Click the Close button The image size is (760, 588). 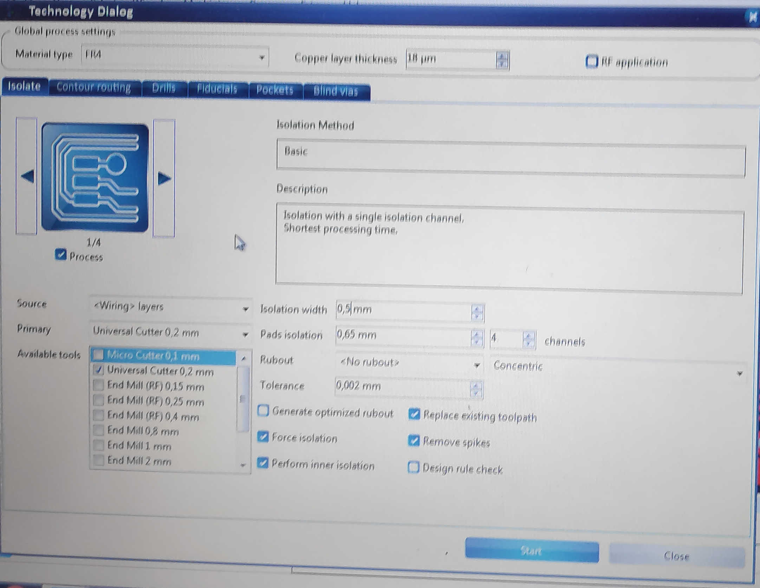click(676, 556)
